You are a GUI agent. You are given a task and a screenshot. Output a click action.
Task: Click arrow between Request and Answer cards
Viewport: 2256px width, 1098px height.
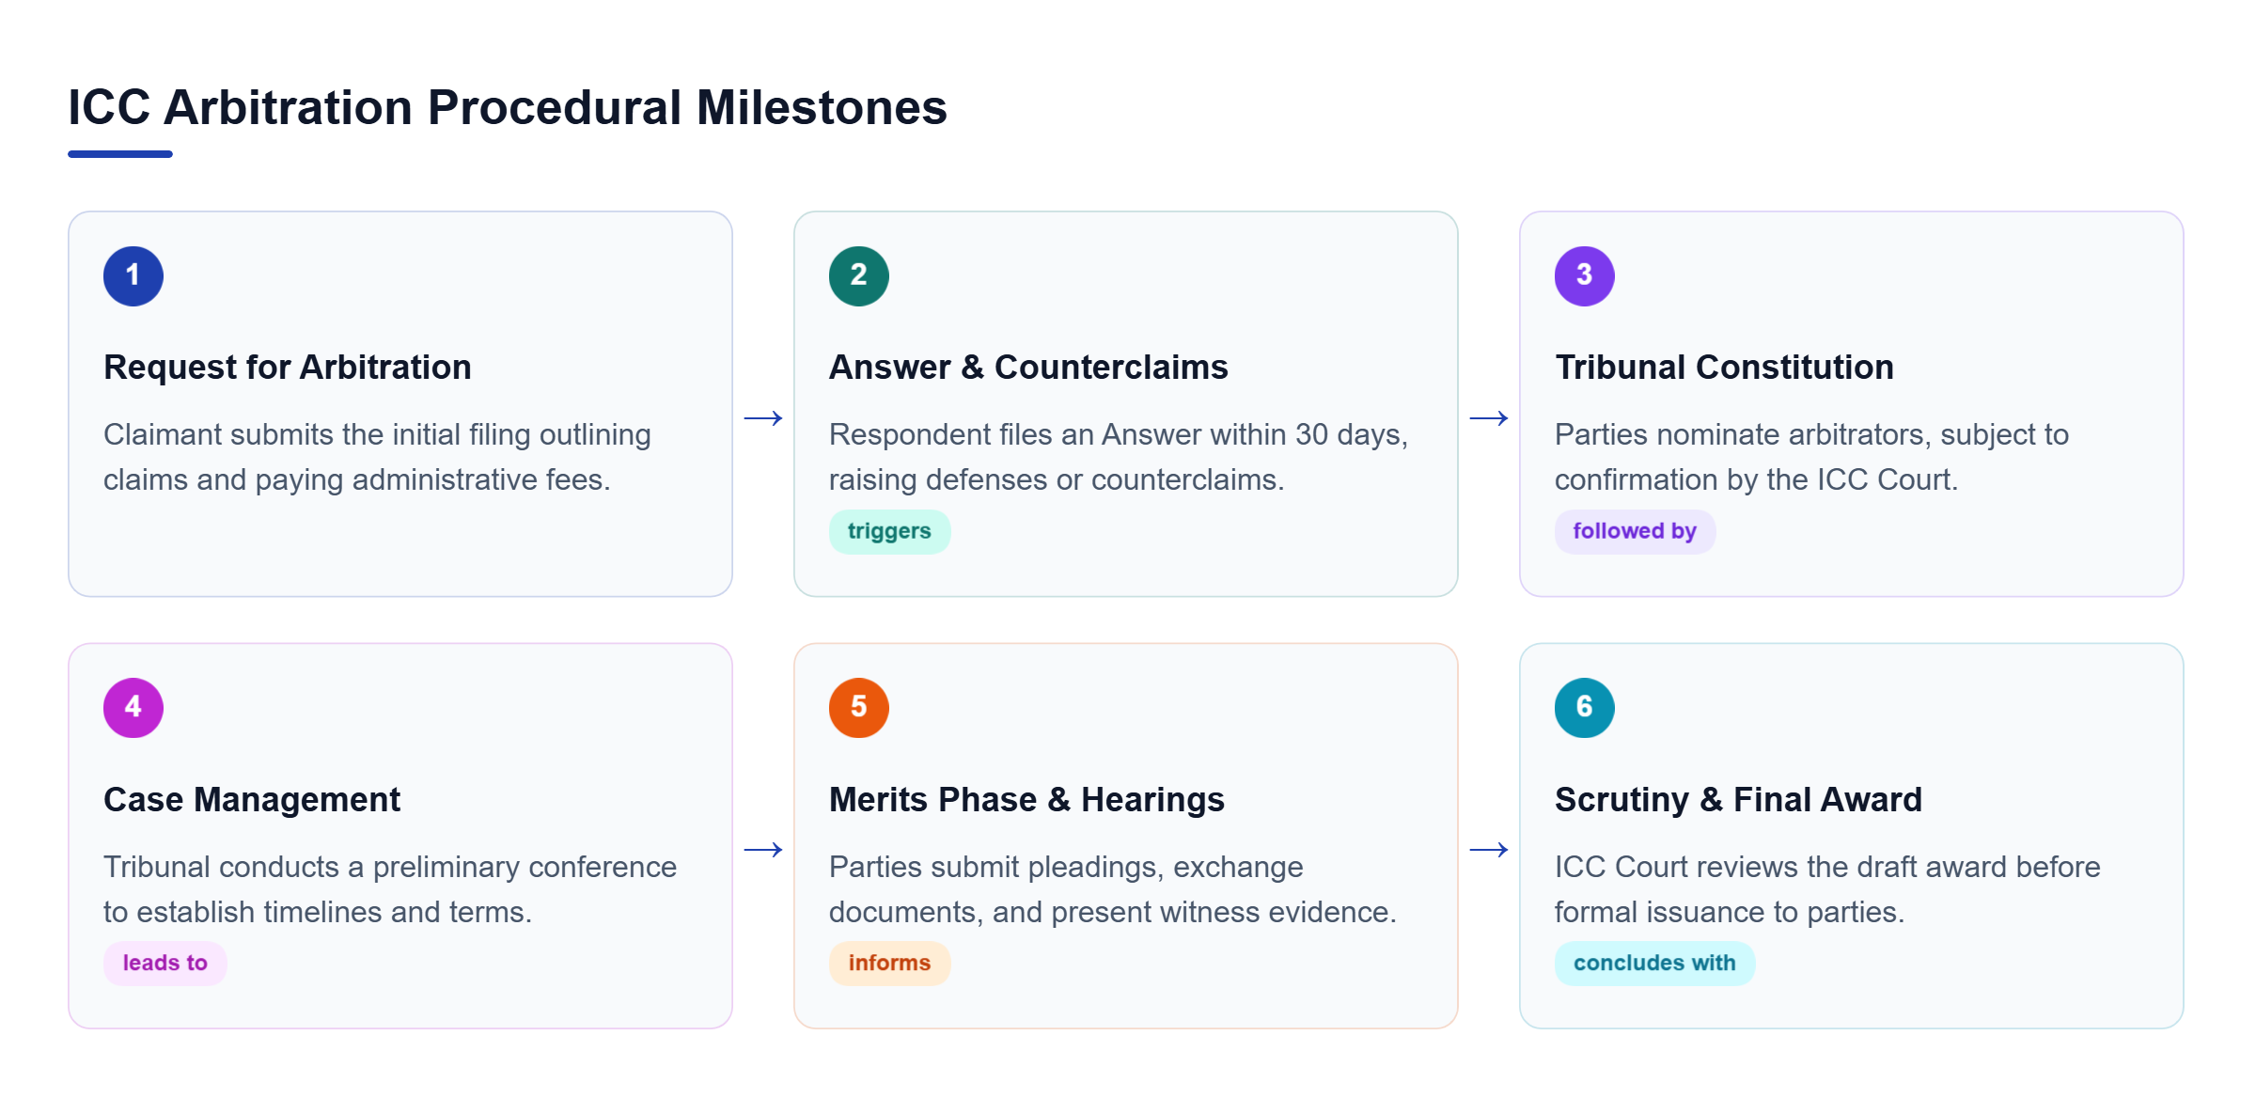[x=763, y=417]
